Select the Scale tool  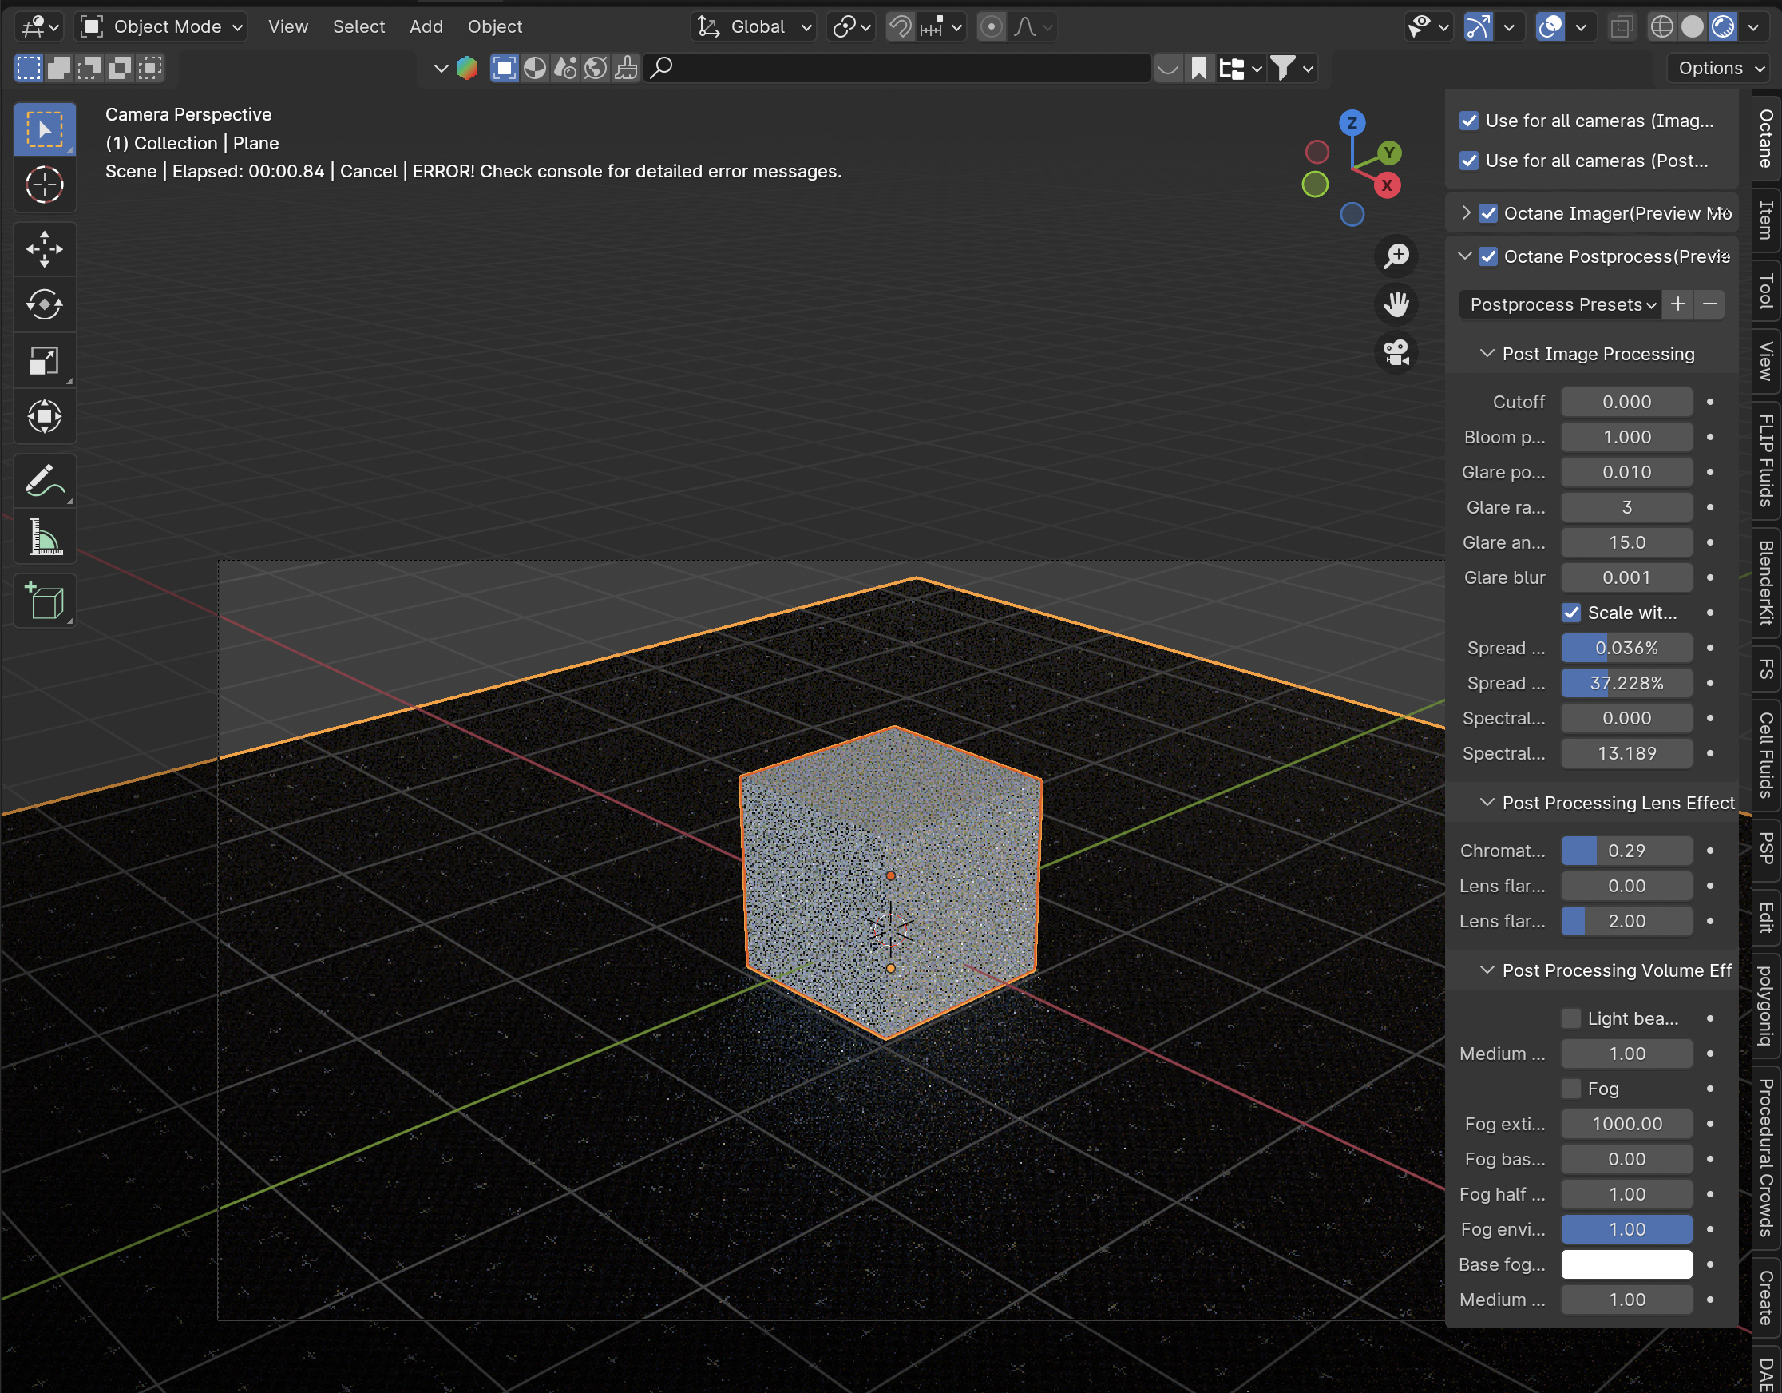click(45, 360)
